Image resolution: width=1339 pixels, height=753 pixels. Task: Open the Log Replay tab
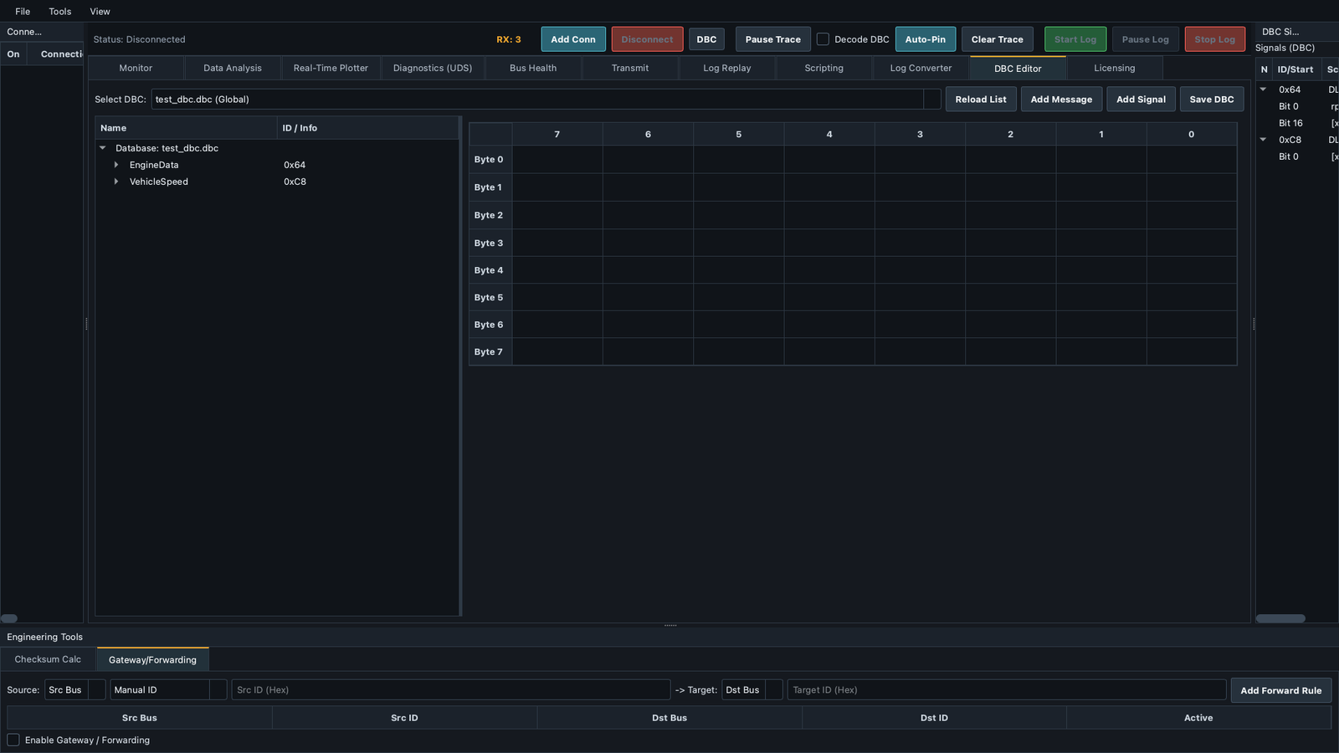click(727, 68)
